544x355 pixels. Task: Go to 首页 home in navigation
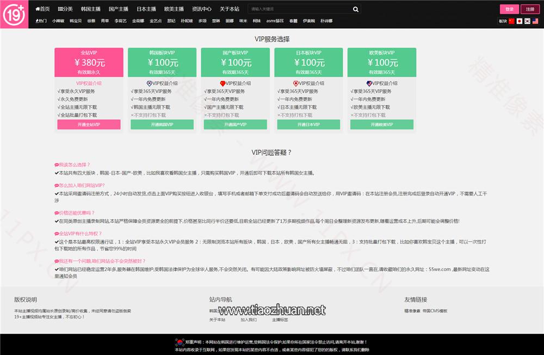click(x=42, y=9)
